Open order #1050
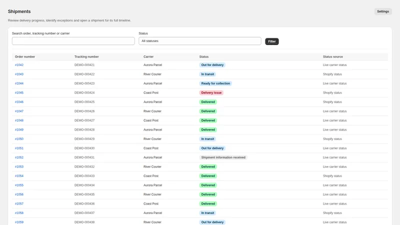The image size is (400, 225). (19, 139)
